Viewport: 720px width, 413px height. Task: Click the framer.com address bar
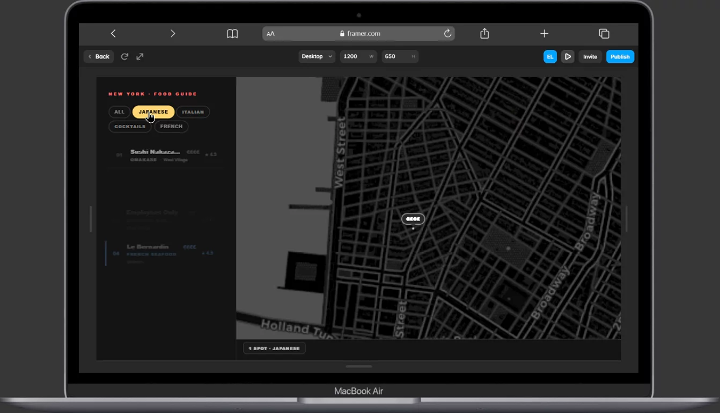click(x=358, y=33)
